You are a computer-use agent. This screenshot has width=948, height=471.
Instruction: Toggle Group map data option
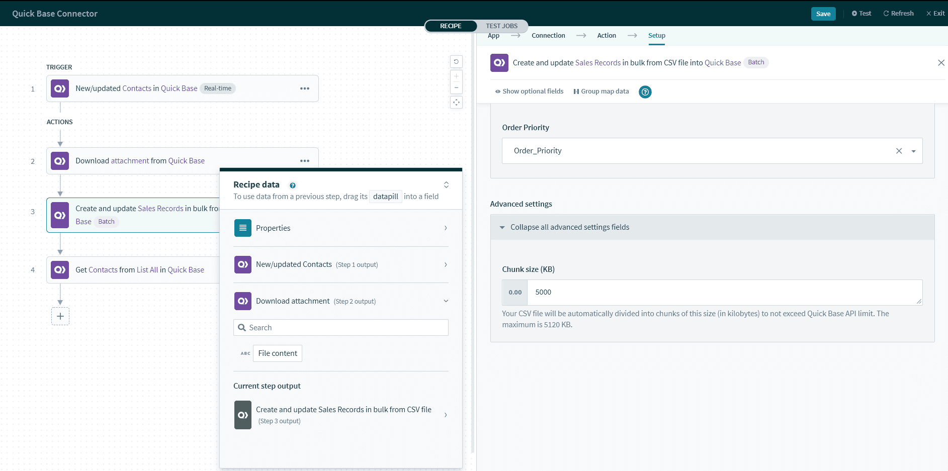tap(601, 91)
